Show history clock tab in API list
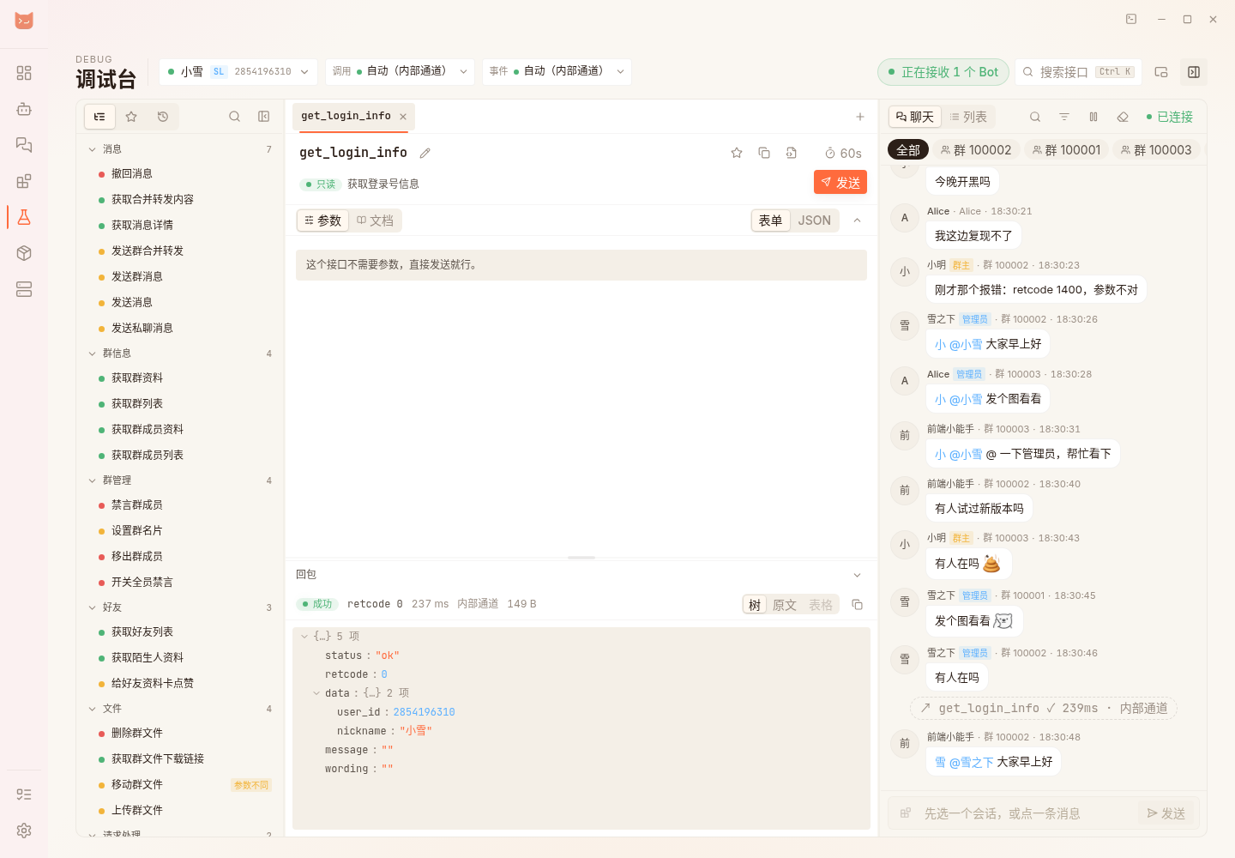1235x858 pixels. (163, 117)
